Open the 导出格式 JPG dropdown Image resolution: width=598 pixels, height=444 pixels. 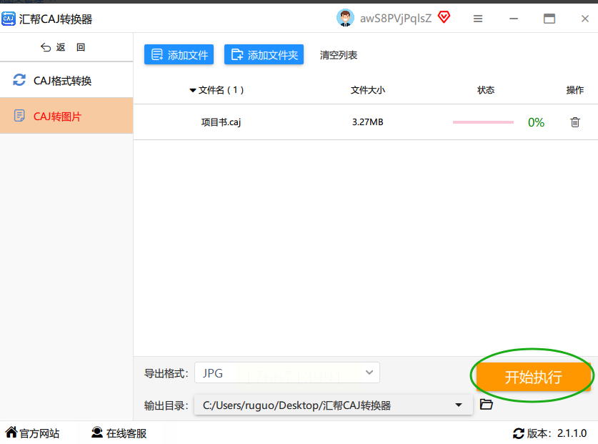pyautogui.click(x=287, y=373)
